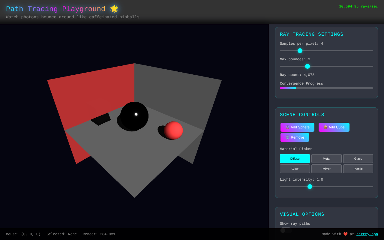Select the Plastic material
Image resolution: width=384 pixels, height=240 pixels.
tap(358, 169)
